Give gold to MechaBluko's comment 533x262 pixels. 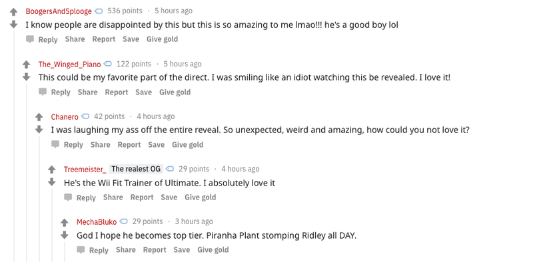[x=213, y=250]
